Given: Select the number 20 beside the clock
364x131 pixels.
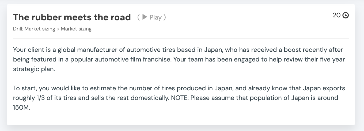Looking at the screenshot, I should click(x=336, y=16).
